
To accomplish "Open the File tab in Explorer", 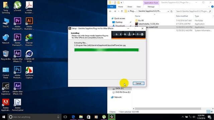I will [112, 7].
